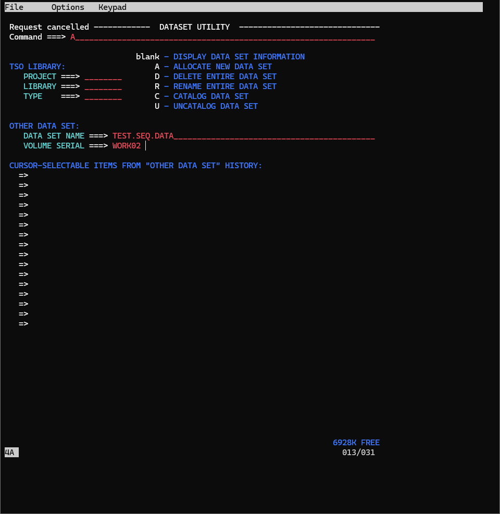Open the Keypad menu
Viewport: 500px width, 514px height.
pyautogui.click(x=113, y=7)
